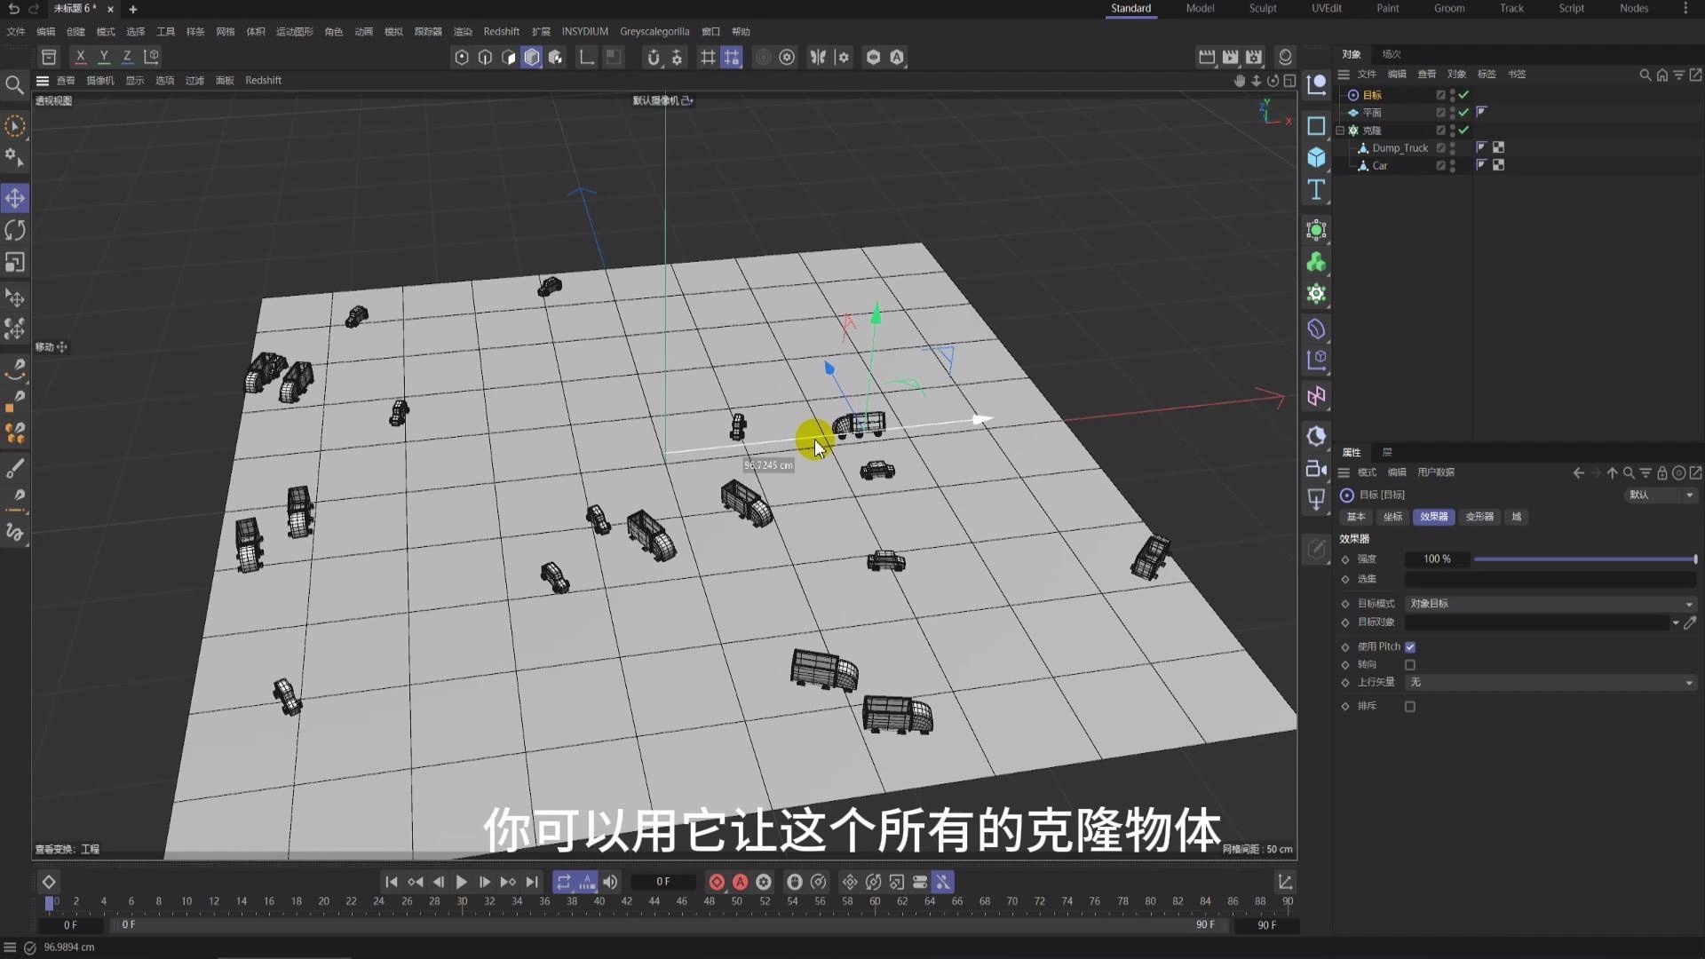Enable the 转向 checkbox
The width and height of the screenshot is (1705, 959).
click(x=1411, y=664)
